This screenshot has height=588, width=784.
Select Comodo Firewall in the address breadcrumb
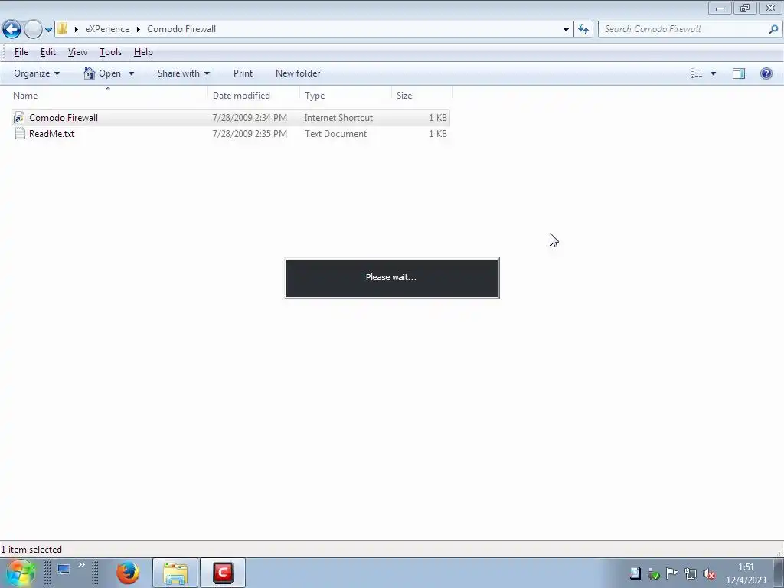(x=181, y=29)
